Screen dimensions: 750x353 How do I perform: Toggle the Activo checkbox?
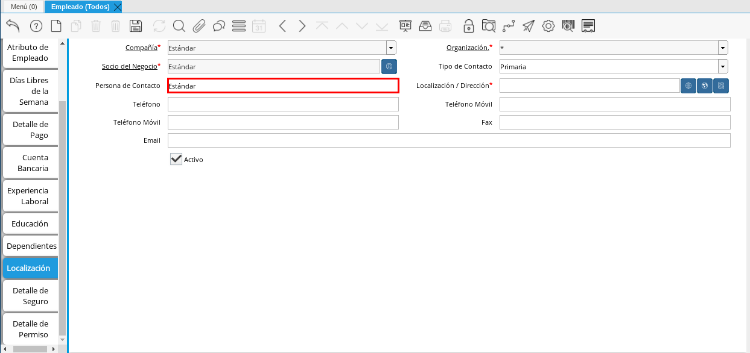pos(176,159)
